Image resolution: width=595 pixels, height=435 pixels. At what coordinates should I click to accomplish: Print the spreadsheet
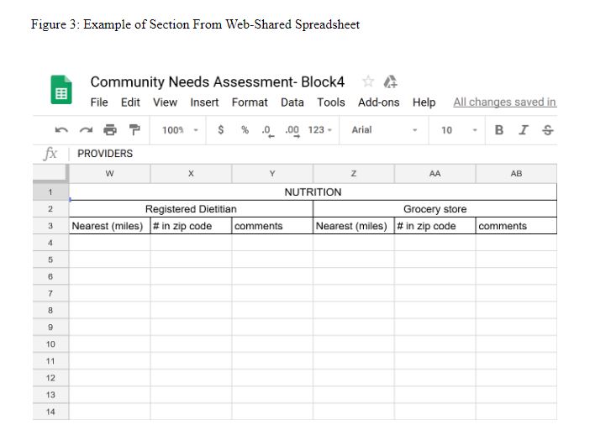(x=110, y=130)
